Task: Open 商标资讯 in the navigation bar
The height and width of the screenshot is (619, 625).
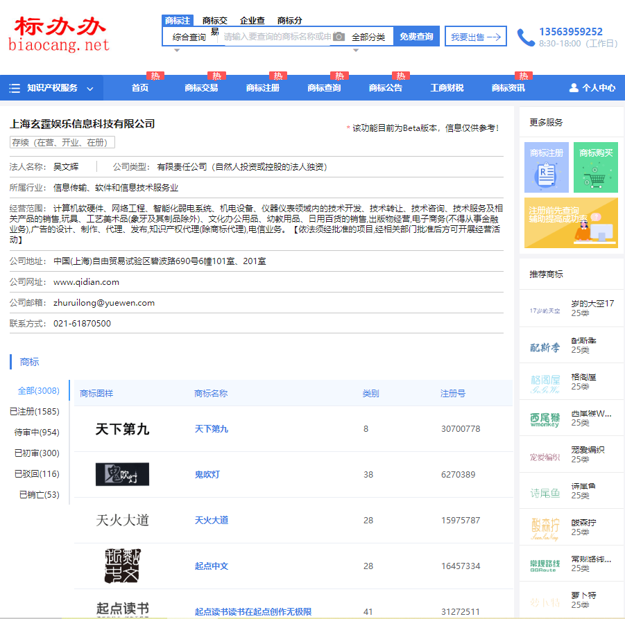Action: pos(508,87)
